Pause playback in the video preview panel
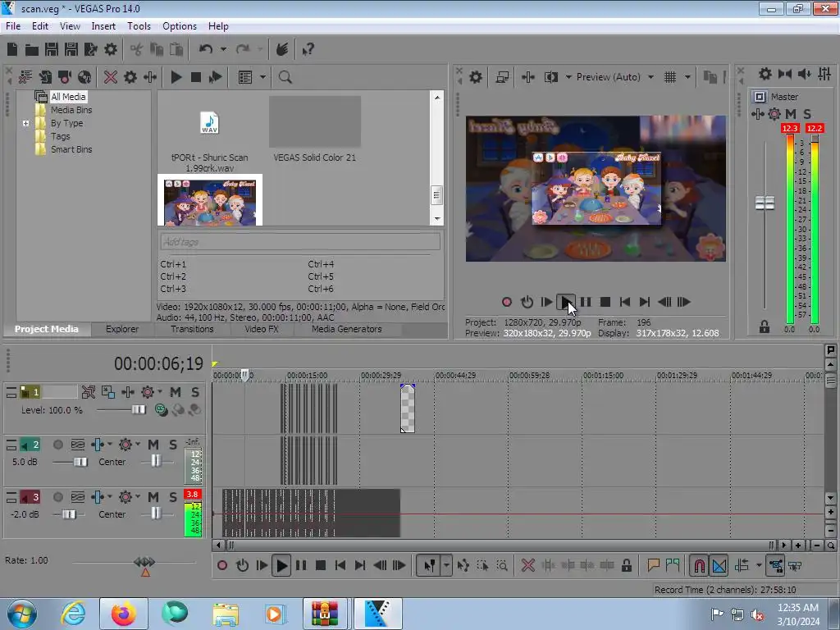 (x=586, y=302)
